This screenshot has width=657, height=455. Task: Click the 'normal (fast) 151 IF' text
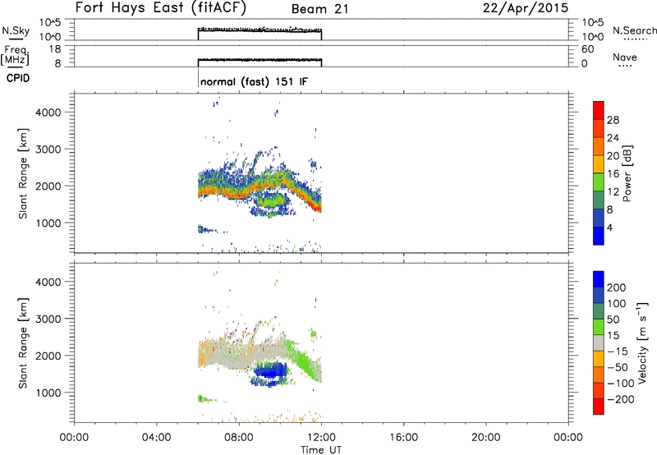coord(255,81)
